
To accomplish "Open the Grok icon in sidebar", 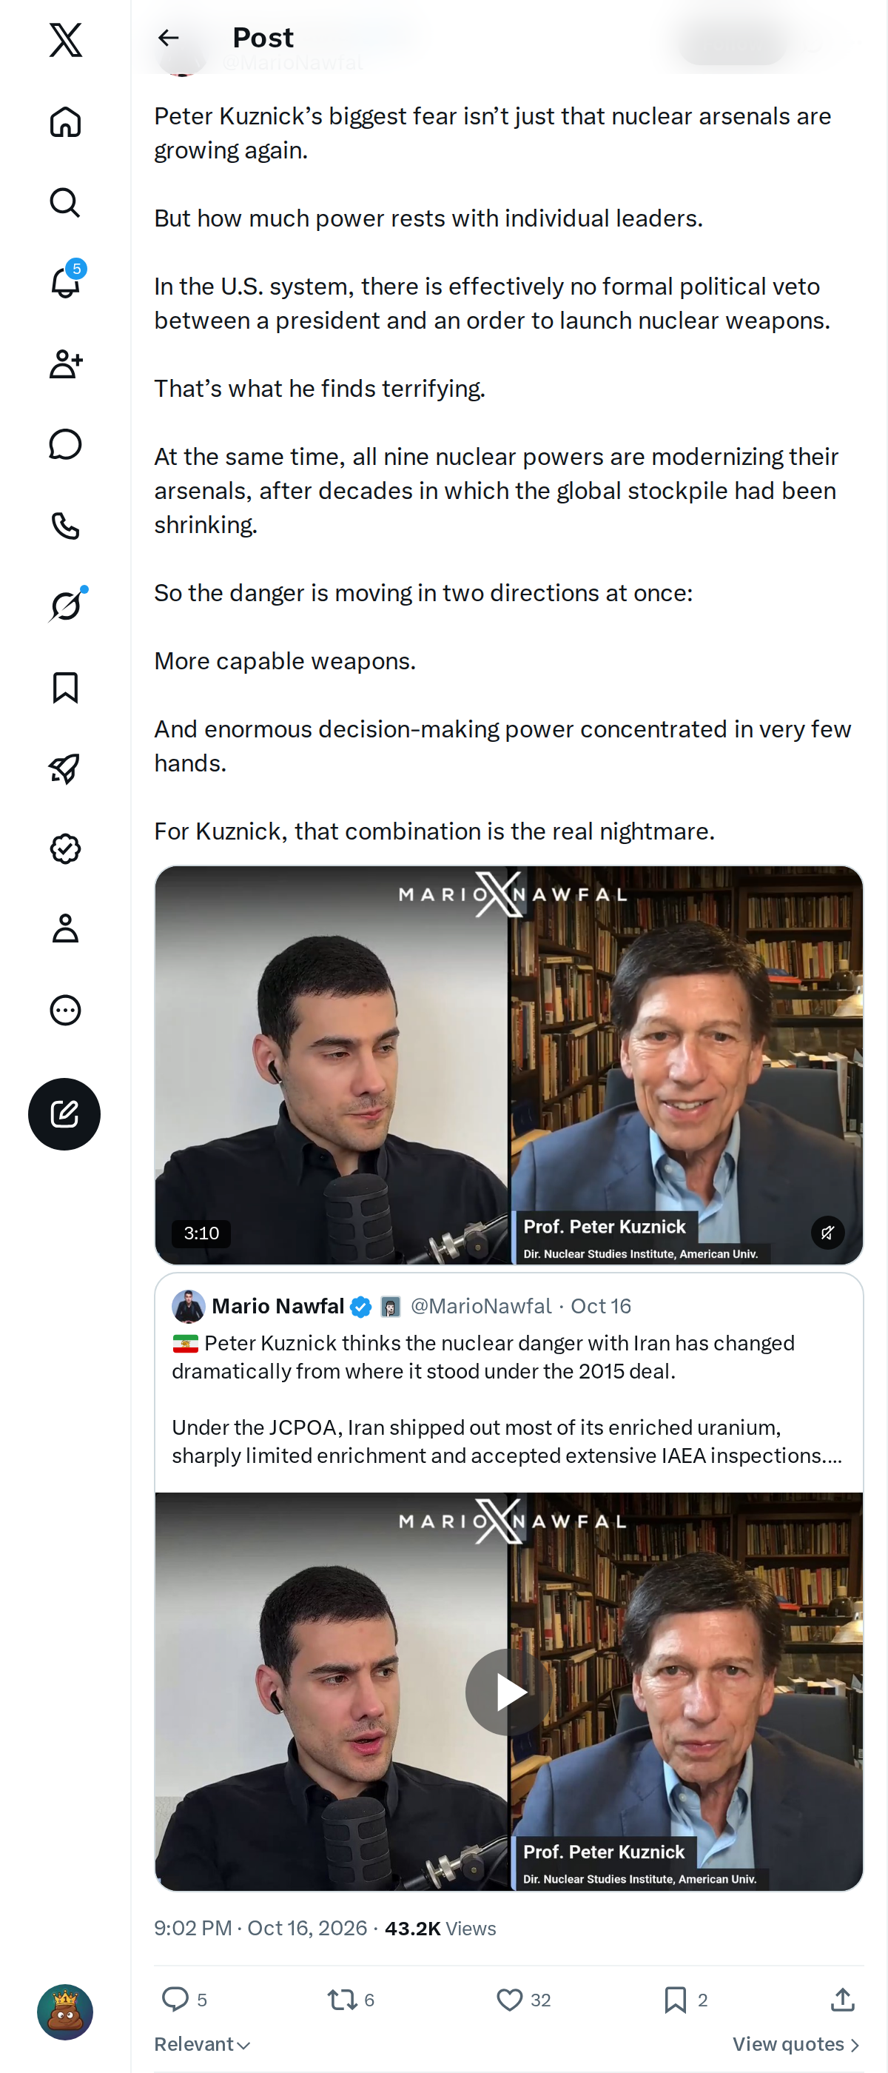I will point(67,605).
